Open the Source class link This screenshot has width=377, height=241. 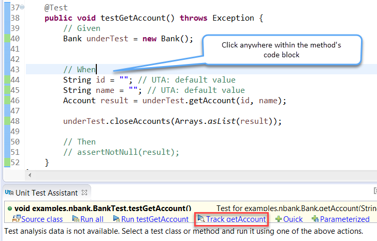(42, 219)
